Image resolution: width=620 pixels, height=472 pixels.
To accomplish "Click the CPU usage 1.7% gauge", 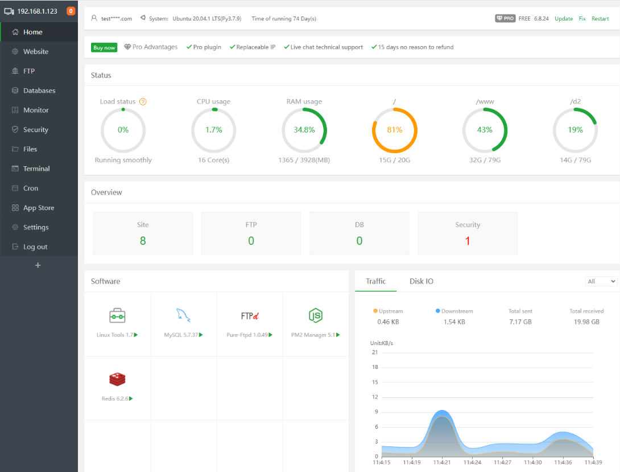I will pos(213,130).
